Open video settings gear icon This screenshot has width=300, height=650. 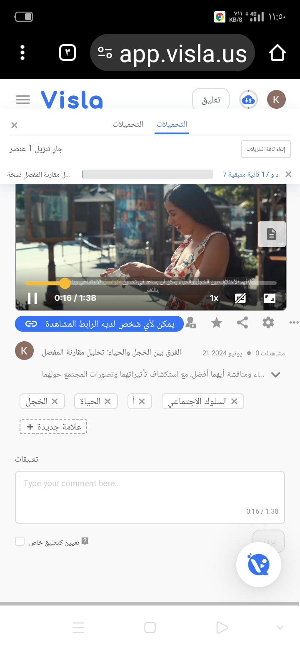(x=268, y=323)
